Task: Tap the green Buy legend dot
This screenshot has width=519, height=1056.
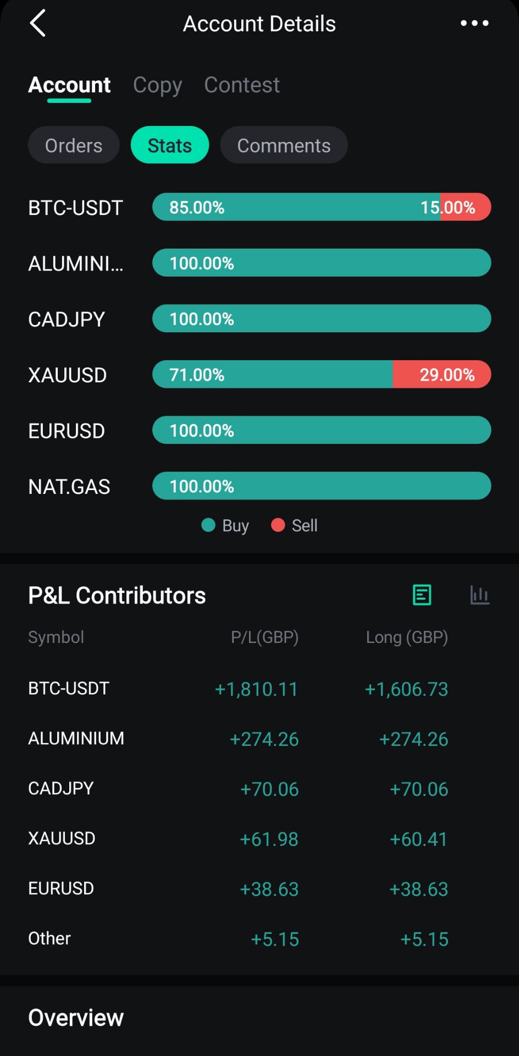Action: 208,525
